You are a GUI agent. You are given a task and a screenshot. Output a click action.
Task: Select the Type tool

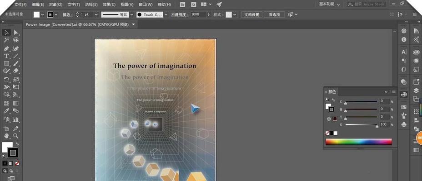click(6, 56)
